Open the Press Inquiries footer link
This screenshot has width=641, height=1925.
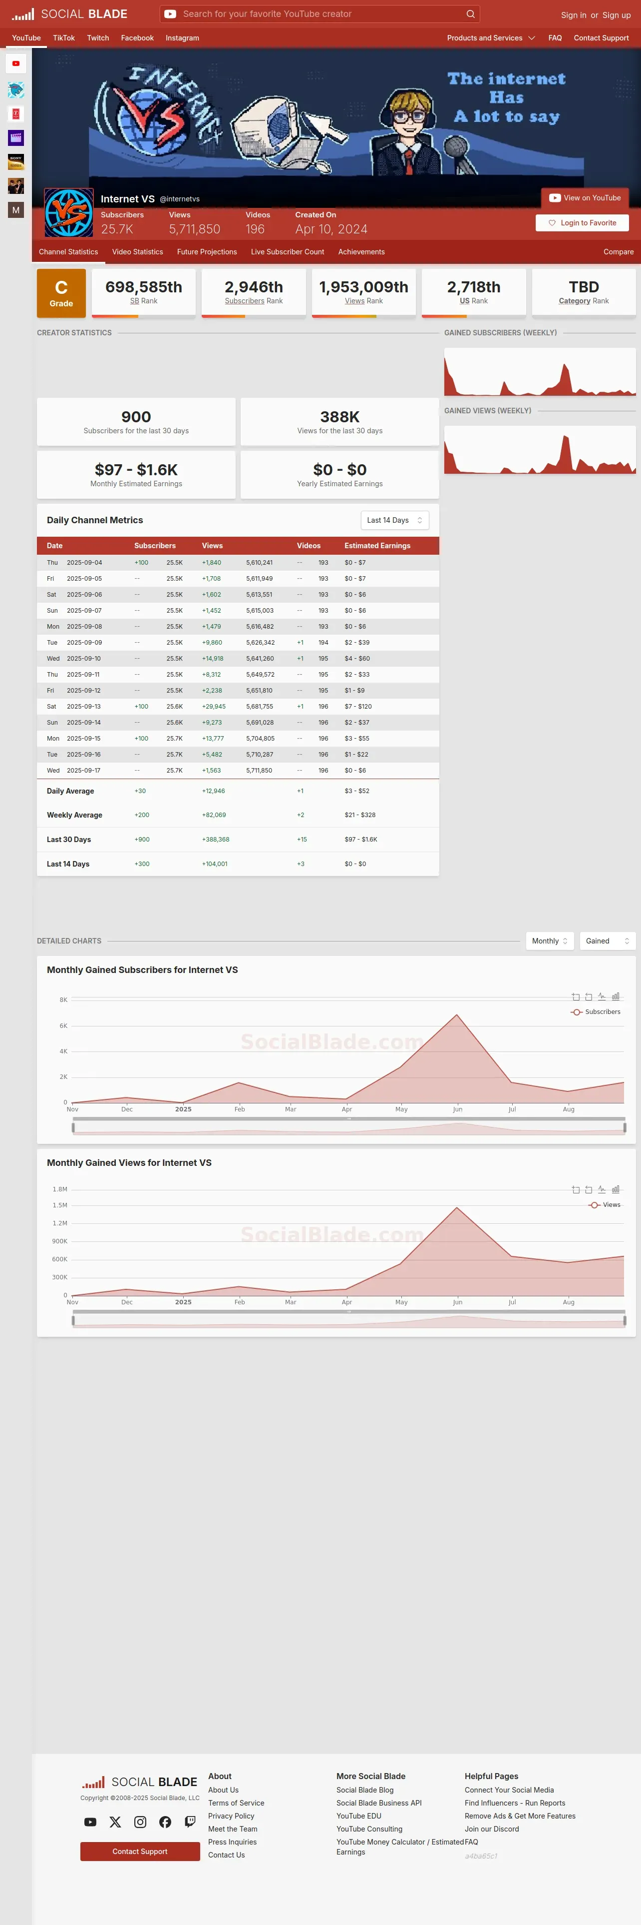tap(232, 1842)
